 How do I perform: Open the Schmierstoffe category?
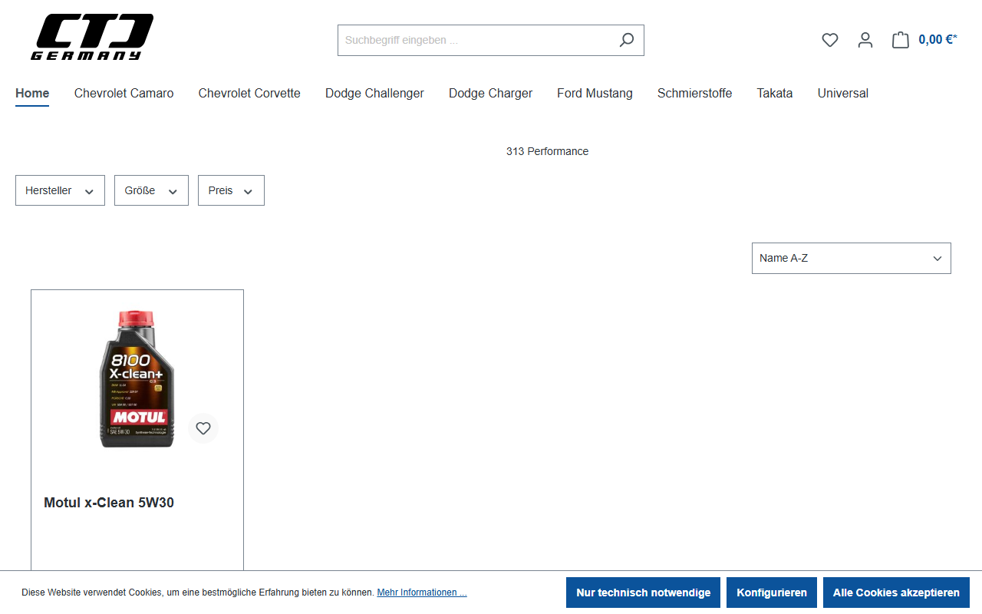pos(695,94)
